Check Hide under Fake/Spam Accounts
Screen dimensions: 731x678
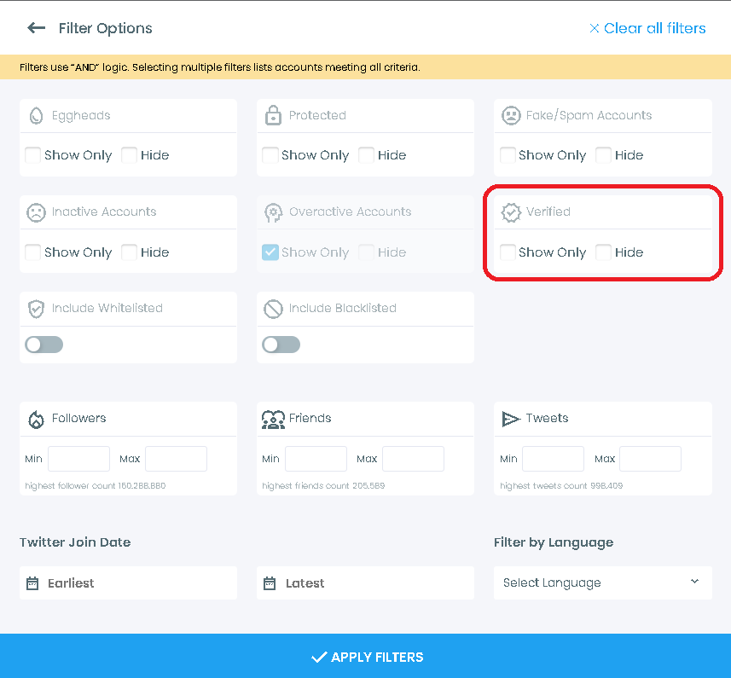(603, 155)
